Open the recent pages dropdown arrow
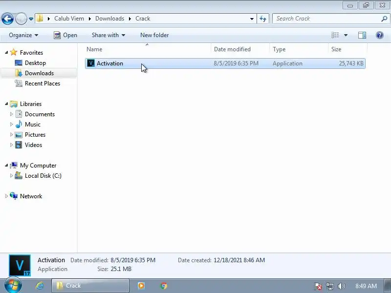 click(31, 19)
